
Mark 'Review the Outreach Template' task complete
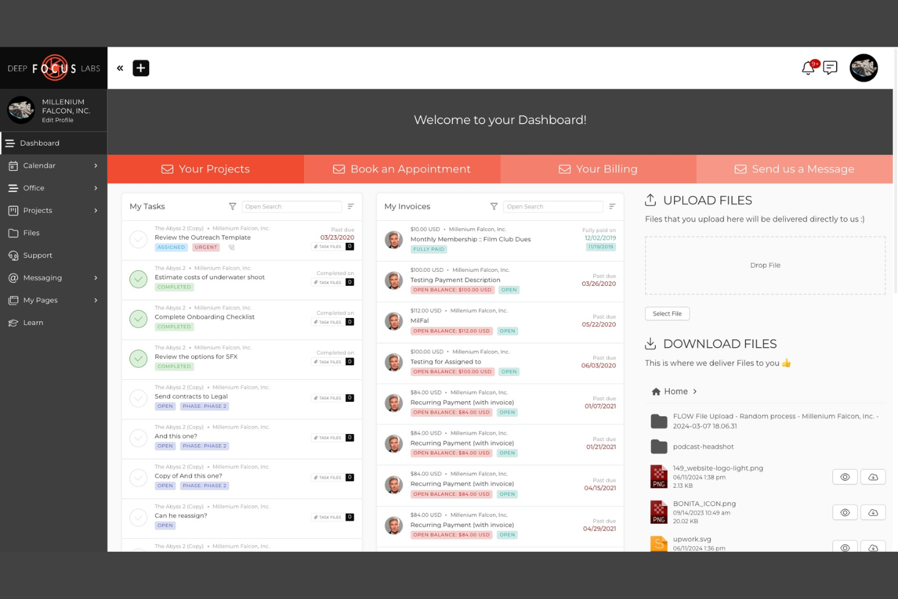tap(138, 239)
